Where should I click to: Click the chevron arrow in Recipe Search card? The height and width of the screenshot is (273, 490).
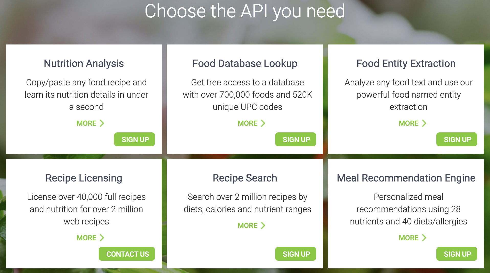point(263,225)
